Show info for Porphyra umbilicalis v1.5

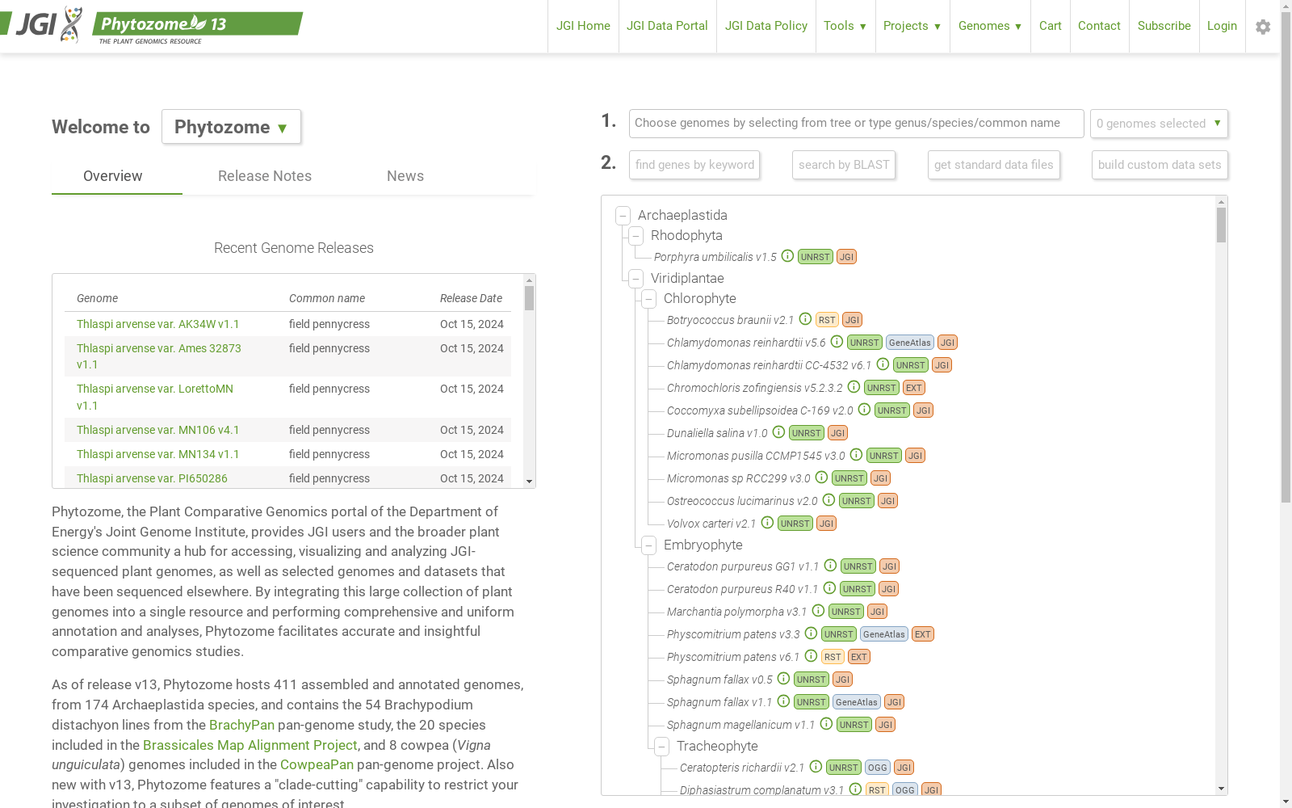click(787, 256)
